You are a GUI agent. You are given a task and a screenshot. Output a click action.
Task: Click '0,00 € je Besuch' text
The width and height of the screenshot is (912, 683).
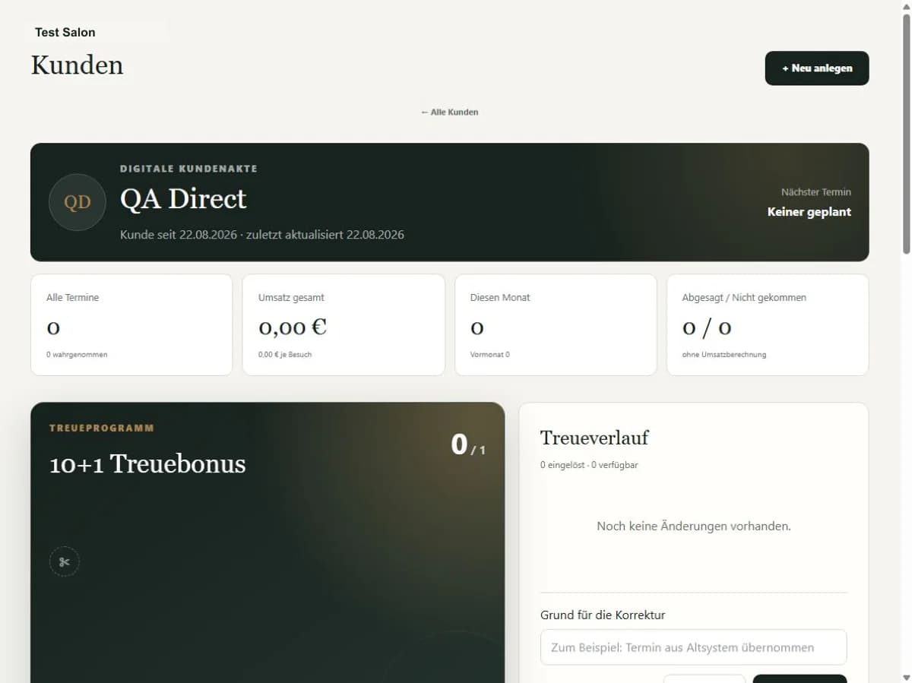click(x=285, y=355)
